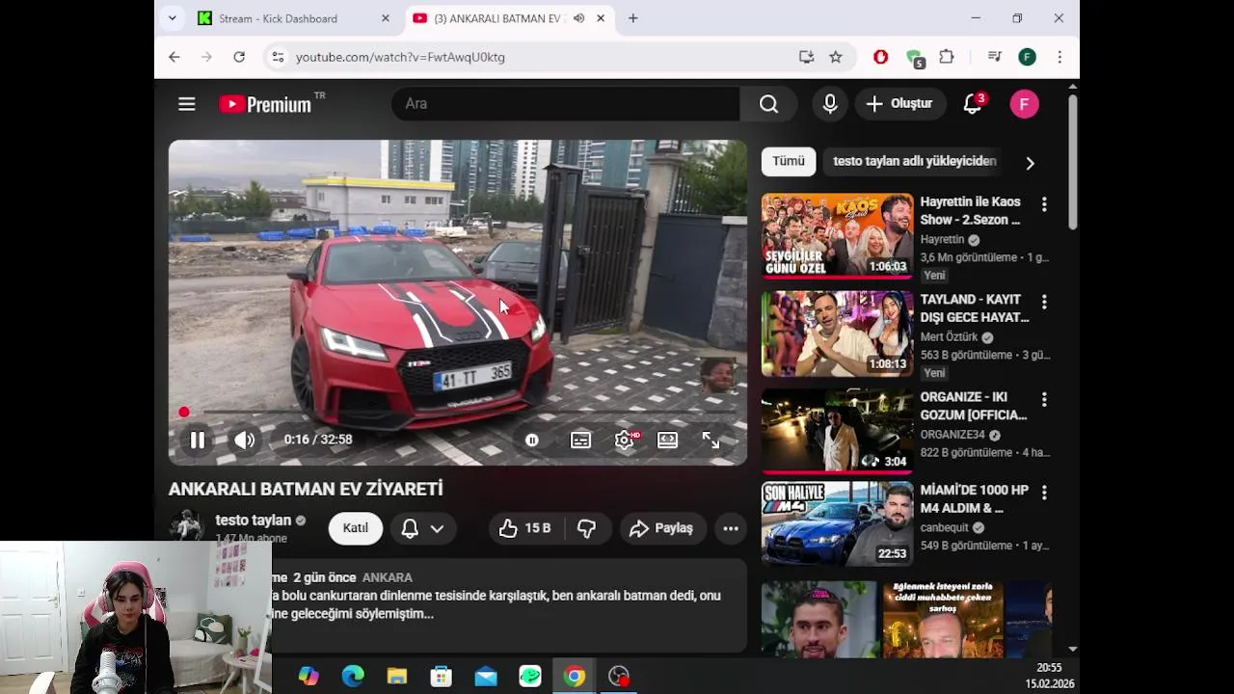1234x694 pixels.
Task: Open Microsoft Edge from the taskbar
Action: point(353,677)
